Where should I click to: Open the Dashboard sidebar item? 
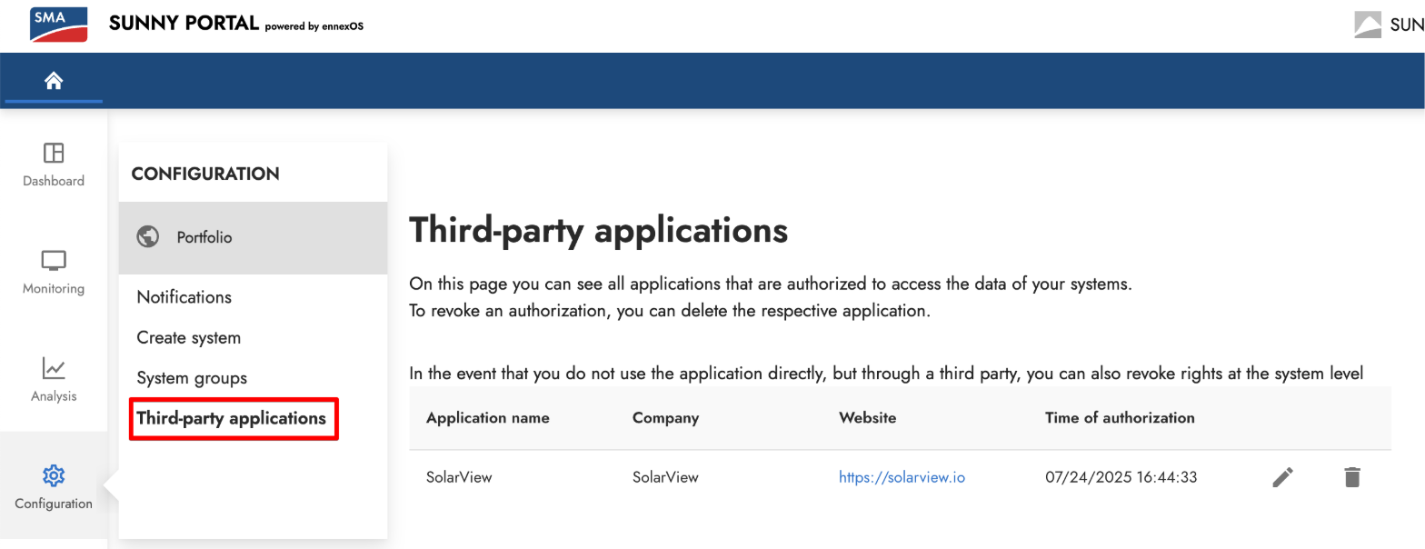click(54, 165)
